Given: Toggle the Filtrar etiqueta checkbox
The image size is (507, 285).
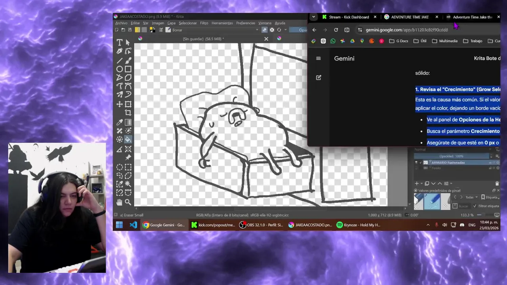Looking at the screenshot, I should click(x=475, y=206).
